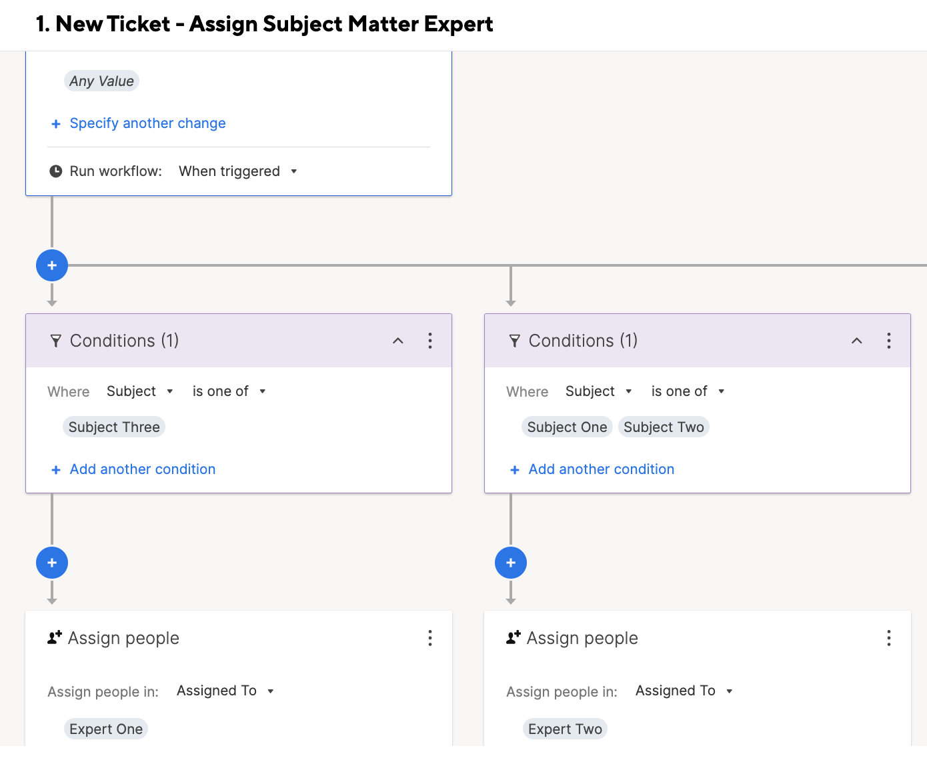
Task: Open three-dot menu on Subject One conditions
Action: [889, 341]
